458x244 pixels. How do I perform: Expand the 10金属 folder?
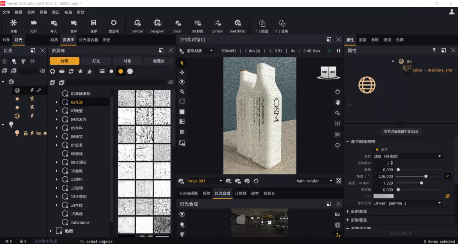click(x=57, y=171)
